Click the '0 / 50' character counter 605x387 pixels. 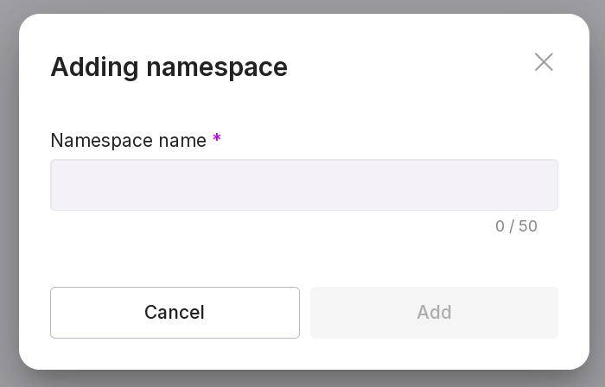point(516,226)
